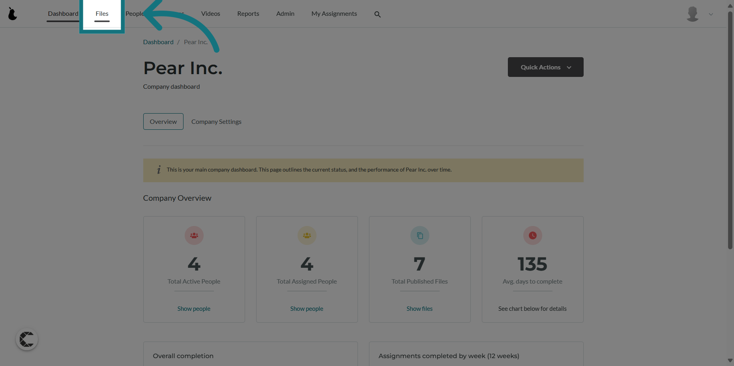Click the 135 average days value

click(x=532, y=264)
